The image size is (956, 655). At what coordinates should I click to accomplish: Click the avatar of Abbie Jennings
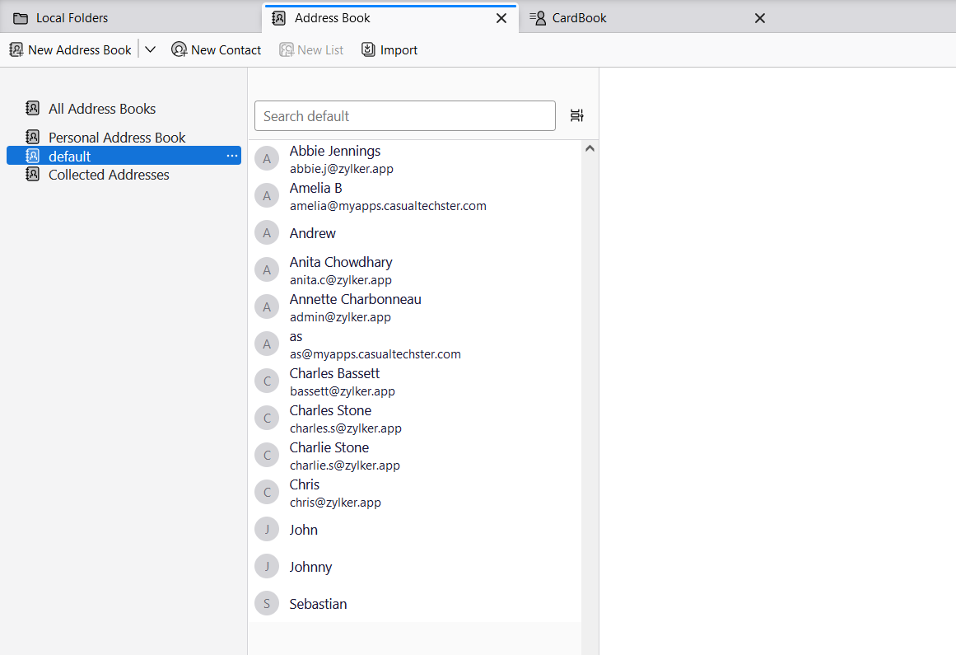click(267, 158)
